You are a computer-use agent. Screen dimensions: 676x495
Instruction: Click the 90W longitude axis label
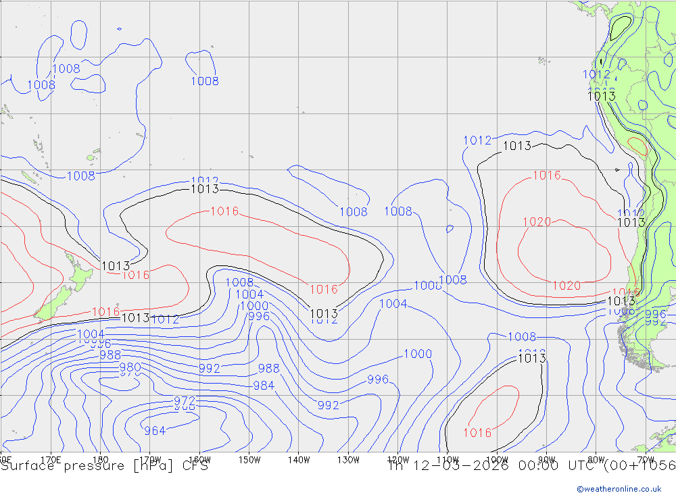coord(546,460)
